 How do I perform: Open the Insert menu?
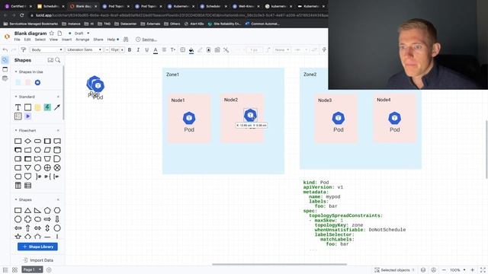(x=66, y=40)
